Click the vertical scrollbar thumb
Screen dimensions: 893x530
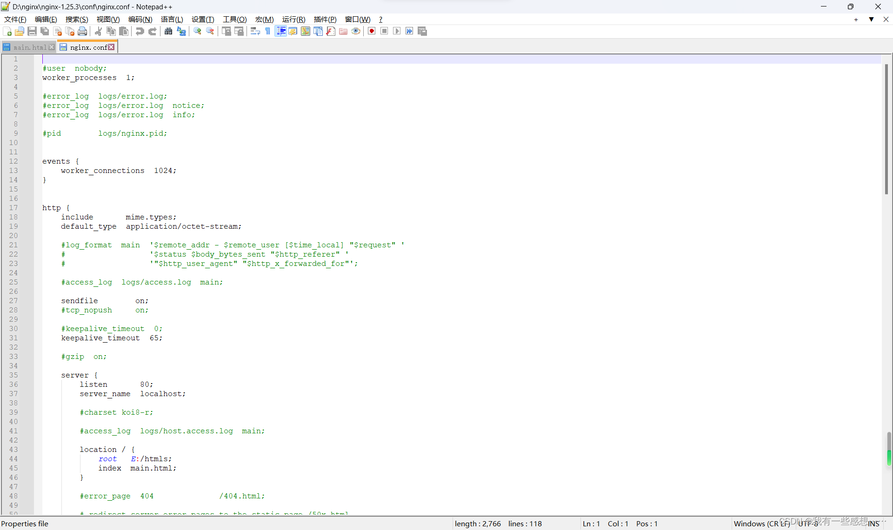click(x=886, y=130)
